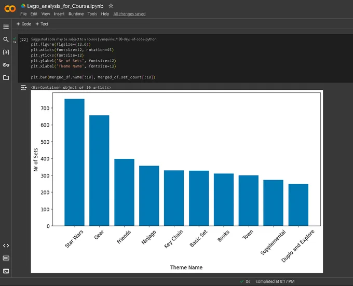Image resolution: width=353 pixels, height=286 pixels.
Task: Open the terminal panel icon
Action: [x=6, y=271]
